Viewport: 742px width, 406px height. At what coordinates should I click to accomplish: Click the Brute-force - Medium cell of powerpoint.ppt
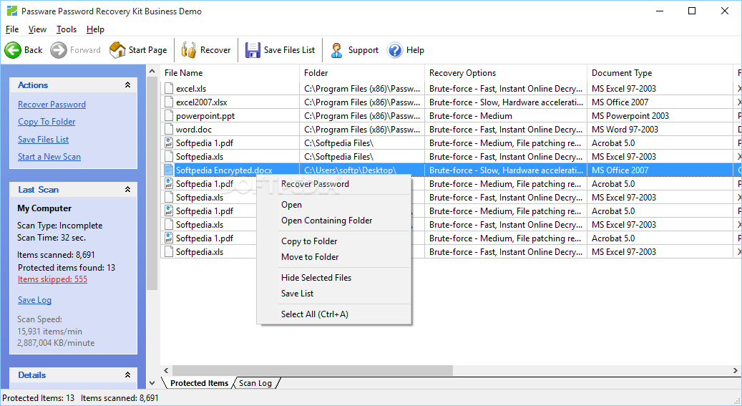tap(506, 116)
